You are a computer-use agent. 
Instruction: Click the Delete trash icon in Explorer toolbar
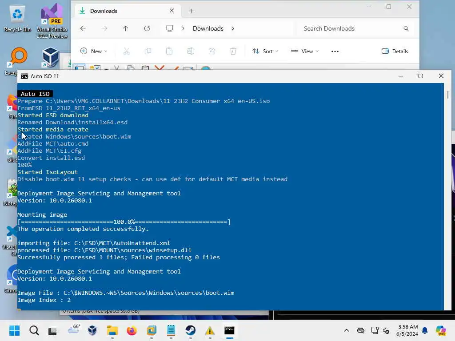click(233, 52)
